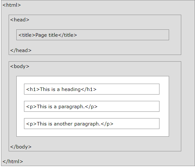Select the <p>This is a paragraph.</p> box
Screen dimensions: 195x167
pos(92,106)
